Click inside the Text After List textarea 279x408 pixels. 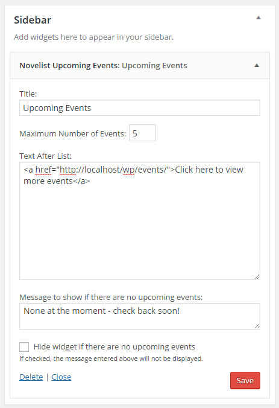[x=140, y=221]
